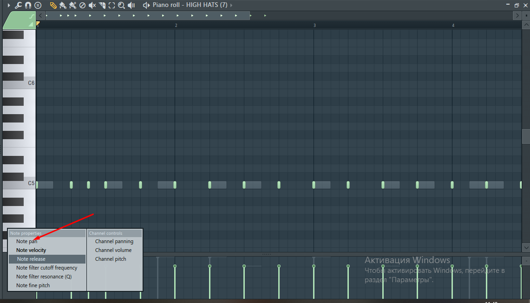The width and height of the screenshot is (530, 303).
Task: Select the Delete tool
Action: 83,5
